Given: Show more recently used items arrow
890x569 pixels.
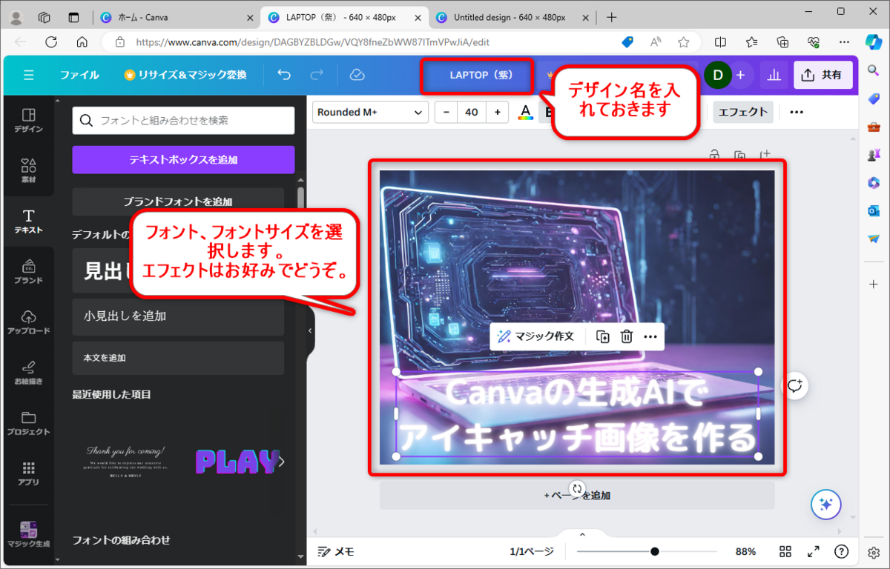Looking at the screenshot, I should click(282, 462).
